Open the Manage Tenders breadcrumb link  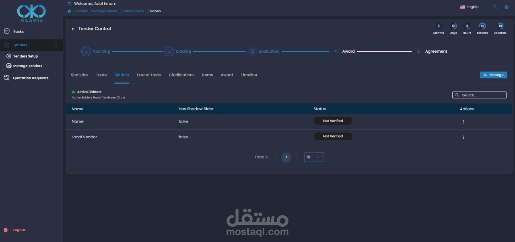pos(105,11)
